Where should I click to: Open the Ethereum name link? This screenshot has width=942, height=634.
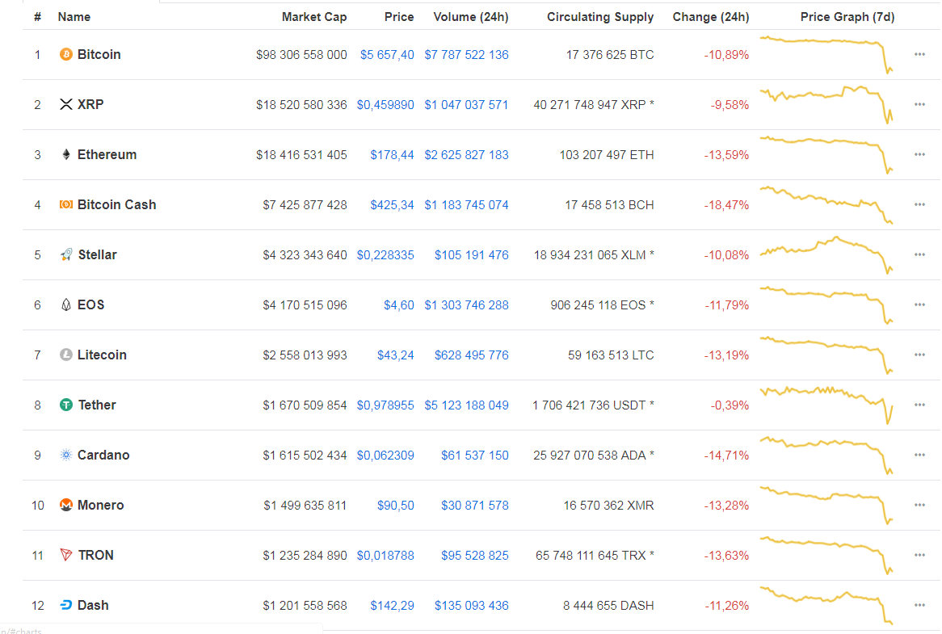107,155
